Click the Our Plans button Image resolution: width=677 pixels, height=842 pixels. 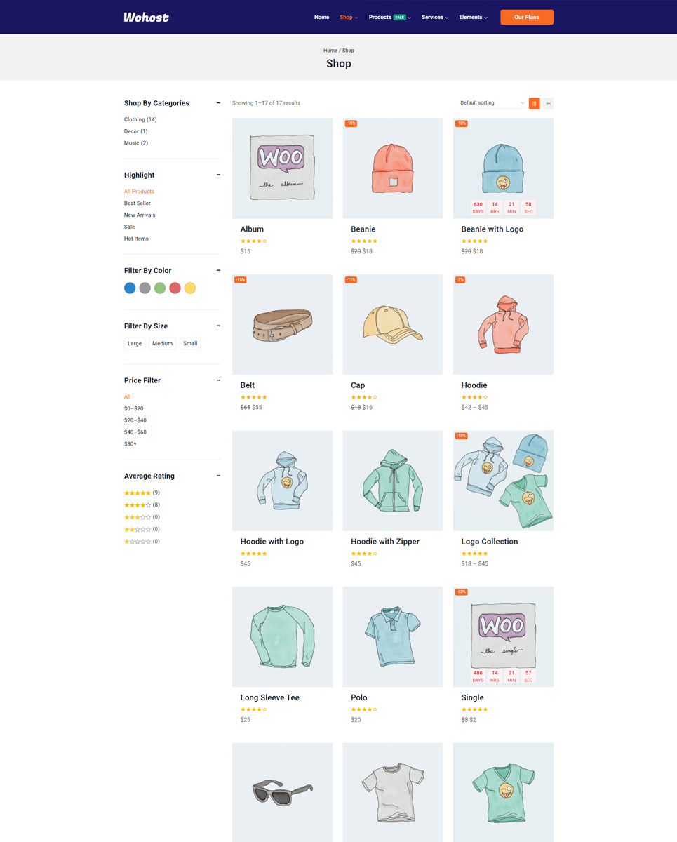(527, 17)
